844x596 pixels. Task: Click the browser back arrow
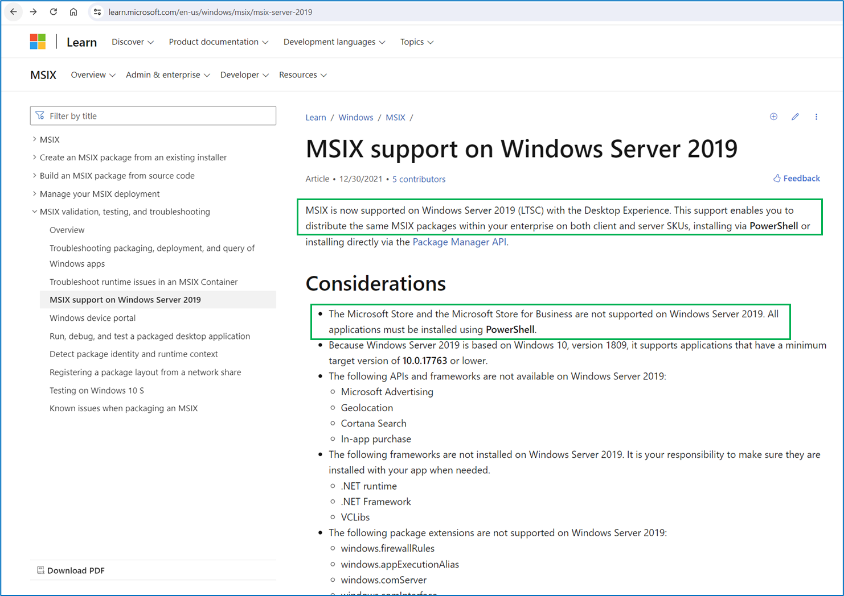tap(14, 12)
